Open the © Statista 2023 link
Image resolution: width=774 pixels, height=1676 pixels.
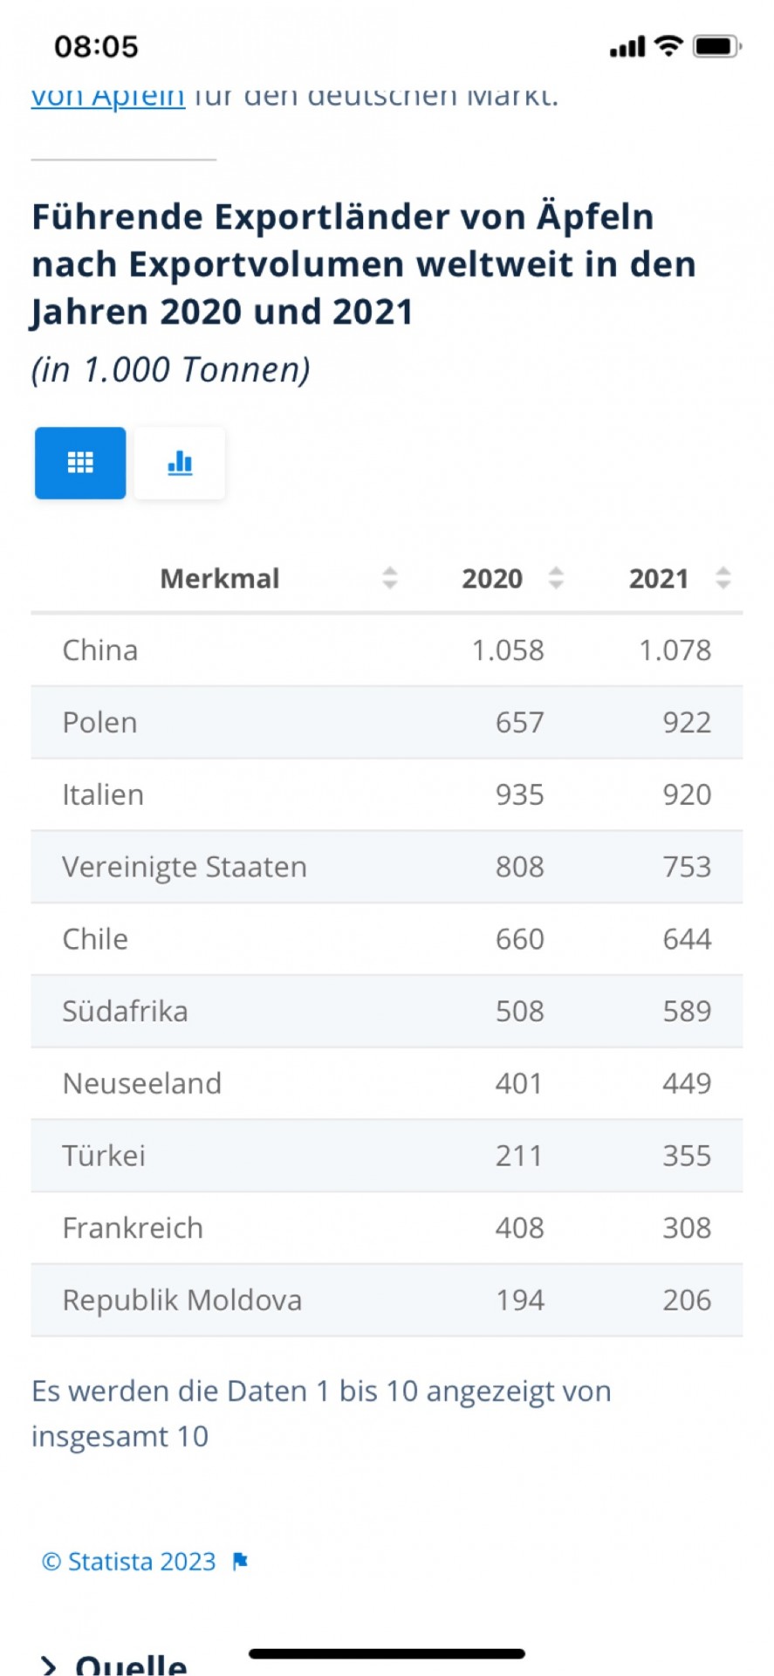tap(129, 1562)
